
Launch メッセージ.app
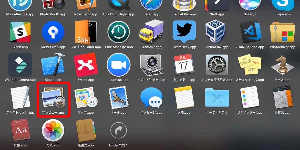click(x=151, y=98)
